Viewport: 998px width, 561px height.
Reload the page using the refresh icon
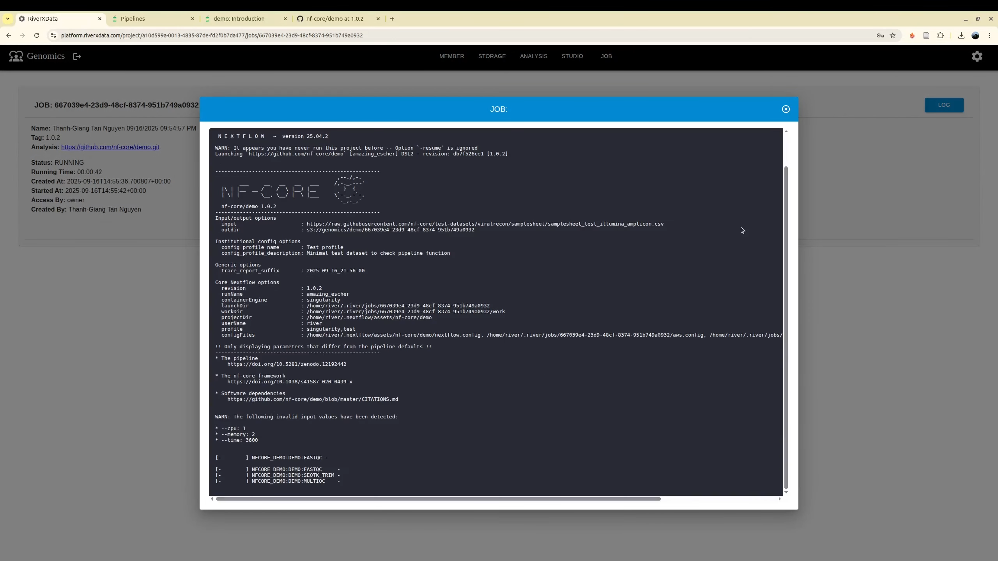tap(37, 35)
